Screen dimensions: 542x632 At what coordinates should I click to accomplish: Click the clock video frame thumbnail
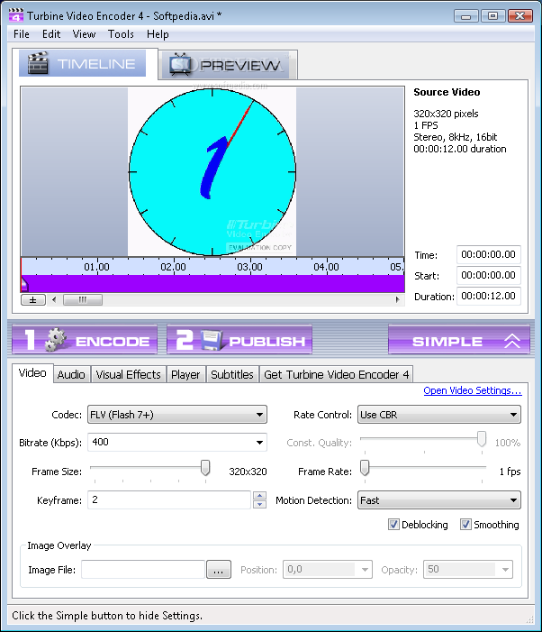[x=212, y=171]
